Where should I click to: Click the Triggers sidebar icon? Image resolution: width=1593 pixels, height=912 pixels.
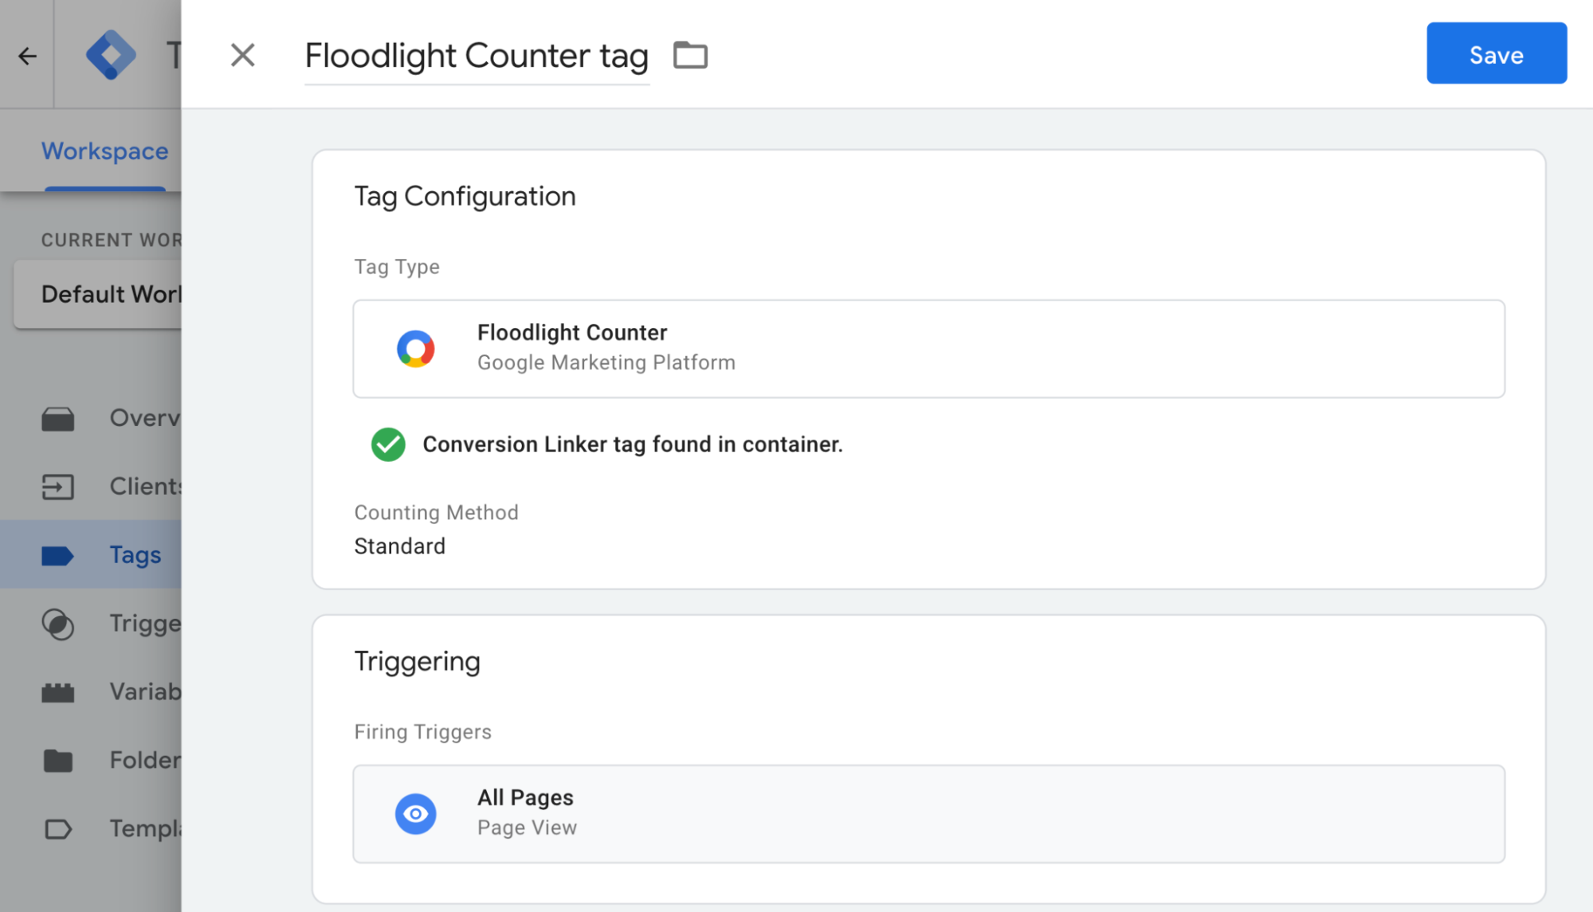tap(58, 622)
